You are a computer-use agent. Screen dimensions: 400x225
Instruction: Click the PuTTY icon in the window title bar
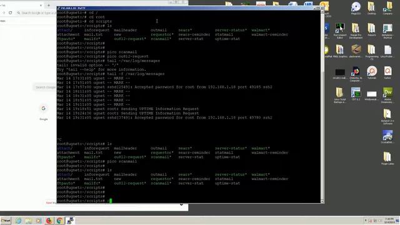[x=59, y=8]
